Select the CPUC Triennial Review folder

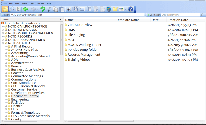pos(28,86)
